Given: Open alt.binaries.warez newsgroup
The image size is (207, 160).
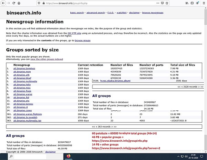Looking at the screenshot, I should click(x=23, y=94).
